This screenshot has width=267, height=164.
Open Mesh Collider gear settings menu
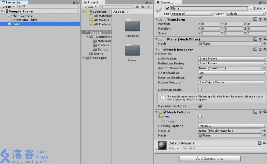click(x=265, y=112)
